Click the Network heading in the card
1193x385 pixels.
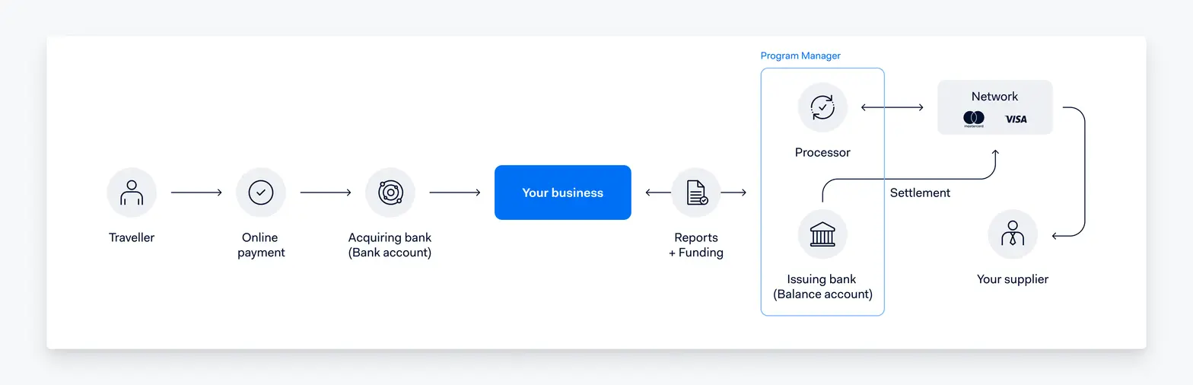pos(994,97)
